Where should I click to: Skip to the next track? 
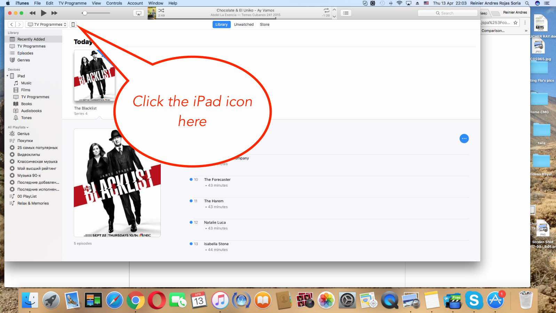click(54, 13)
